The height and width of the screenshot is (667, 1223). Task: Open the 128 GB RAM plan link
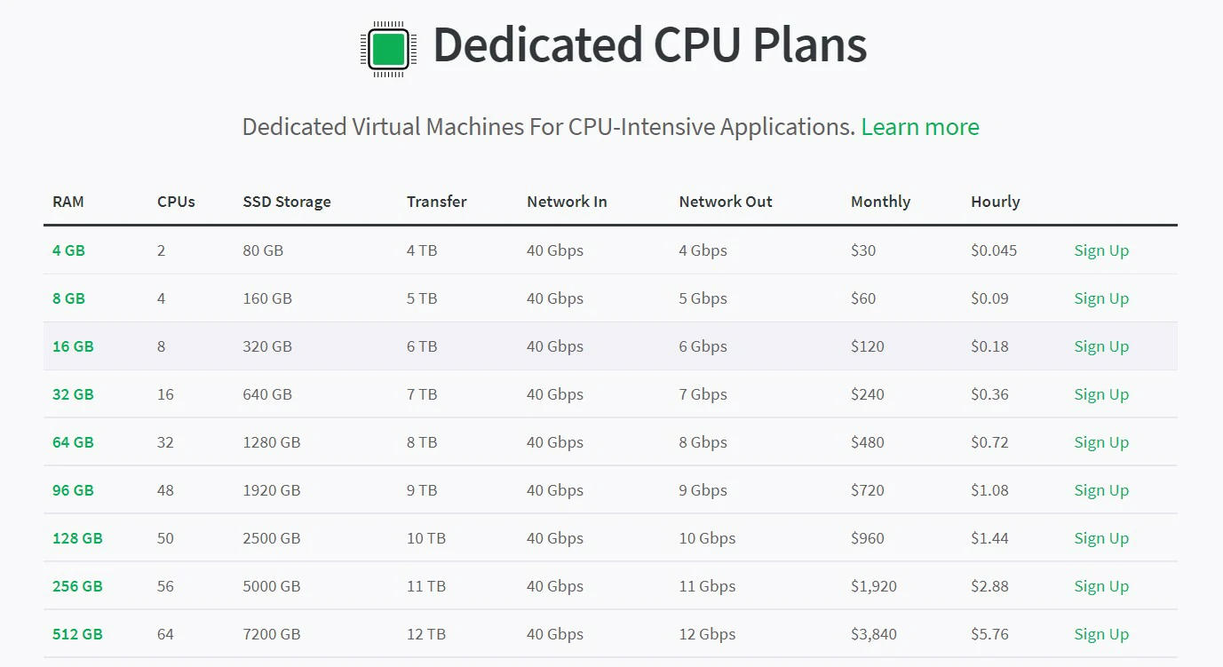click(x=77, y=538)
